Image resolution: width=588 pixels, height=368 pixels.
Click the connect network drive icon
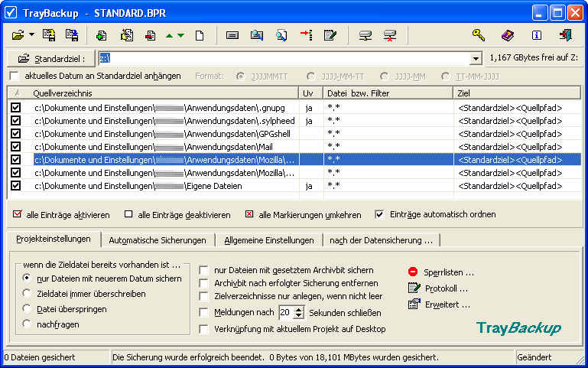(x=365, y=36)
